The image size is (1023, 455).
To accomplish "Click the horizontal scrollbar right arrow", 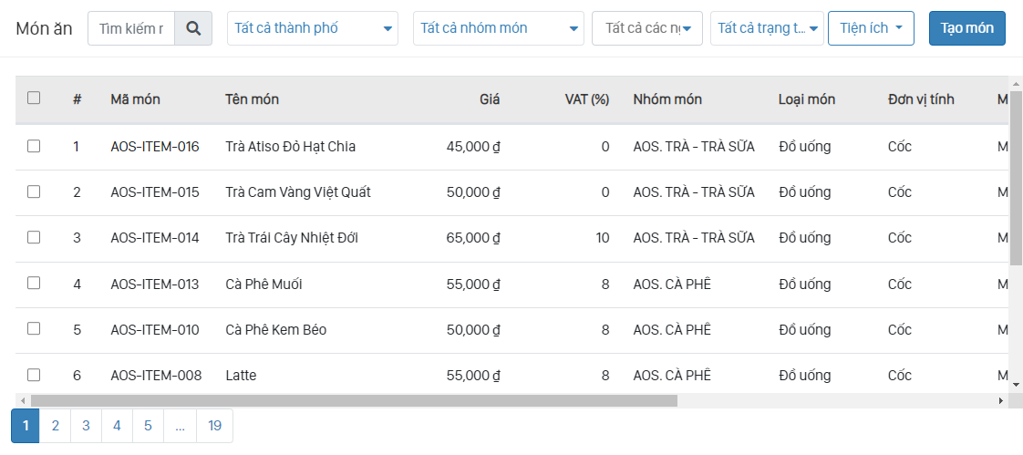I will coord(1000,400).
